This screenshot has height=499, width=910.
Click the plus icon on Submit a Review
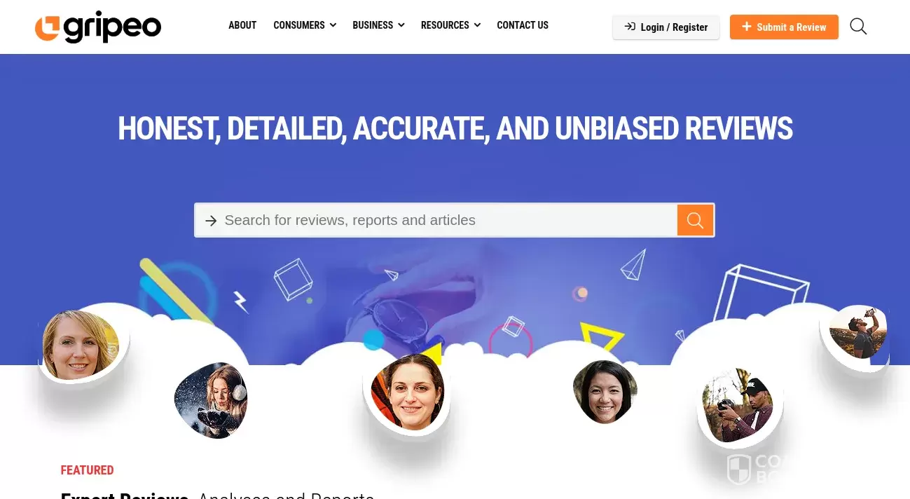747,27
